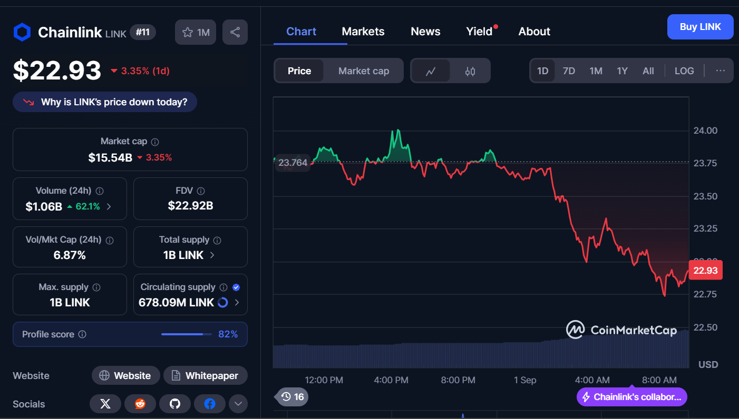Image resolution: width=739 pixels, height=419 pixels.
Task: Open the Chainlink's collabor... news pill
Action: pyautogui.click(x=632, y=397)
